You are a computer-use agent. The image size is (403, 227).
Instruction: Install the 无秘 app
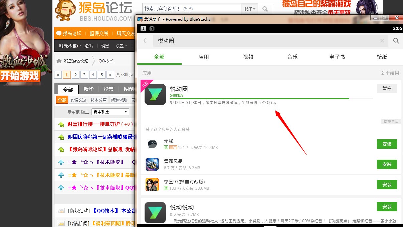[x=387, y=144]
